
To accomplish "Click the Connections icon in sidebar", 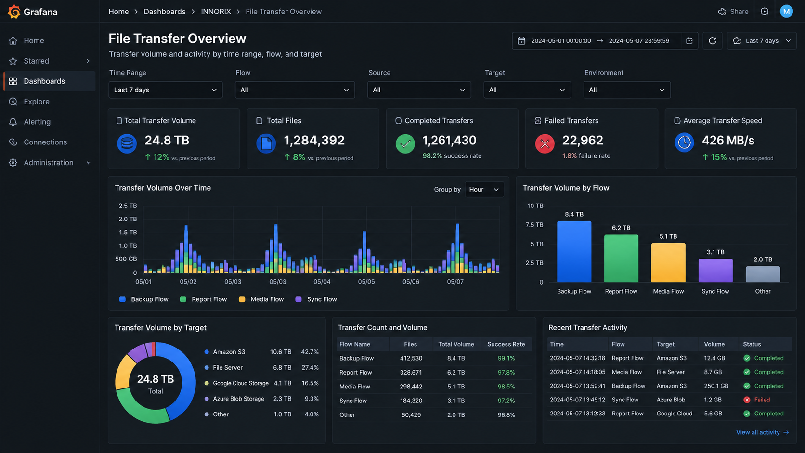I will (x=13, y=142).
